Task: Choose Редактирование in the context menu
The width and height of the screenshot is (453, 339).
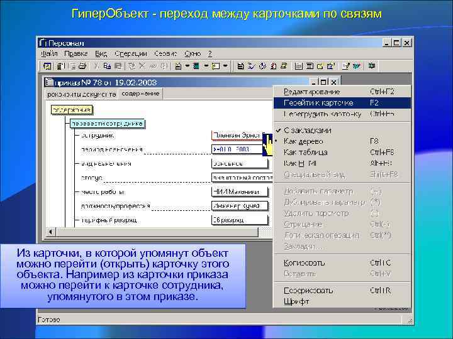Action: pyautogui.click(x=342, y=92)
